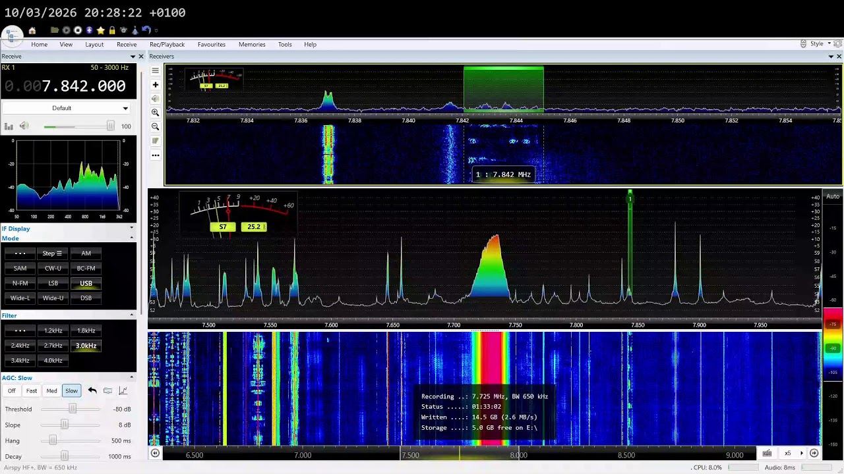Set AGC to Fast
The width and height of the screenshot is (844, 474).
(x=32, y=391)
